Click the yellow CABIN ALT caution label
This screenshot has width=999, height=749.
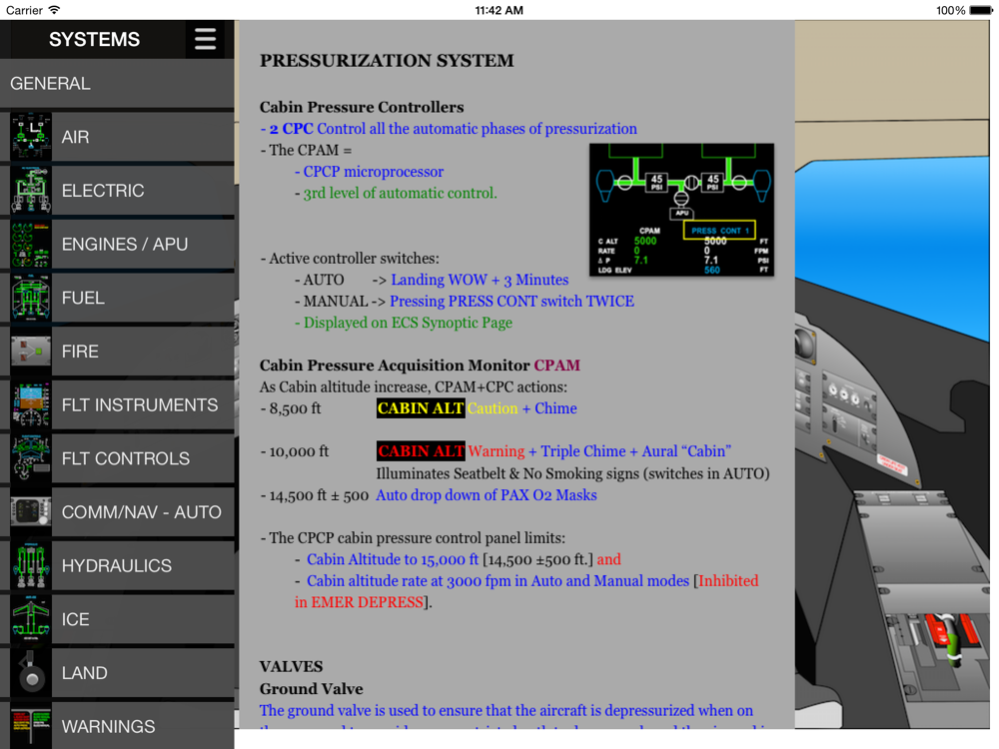pyautogui.click(x=420, y=408)
